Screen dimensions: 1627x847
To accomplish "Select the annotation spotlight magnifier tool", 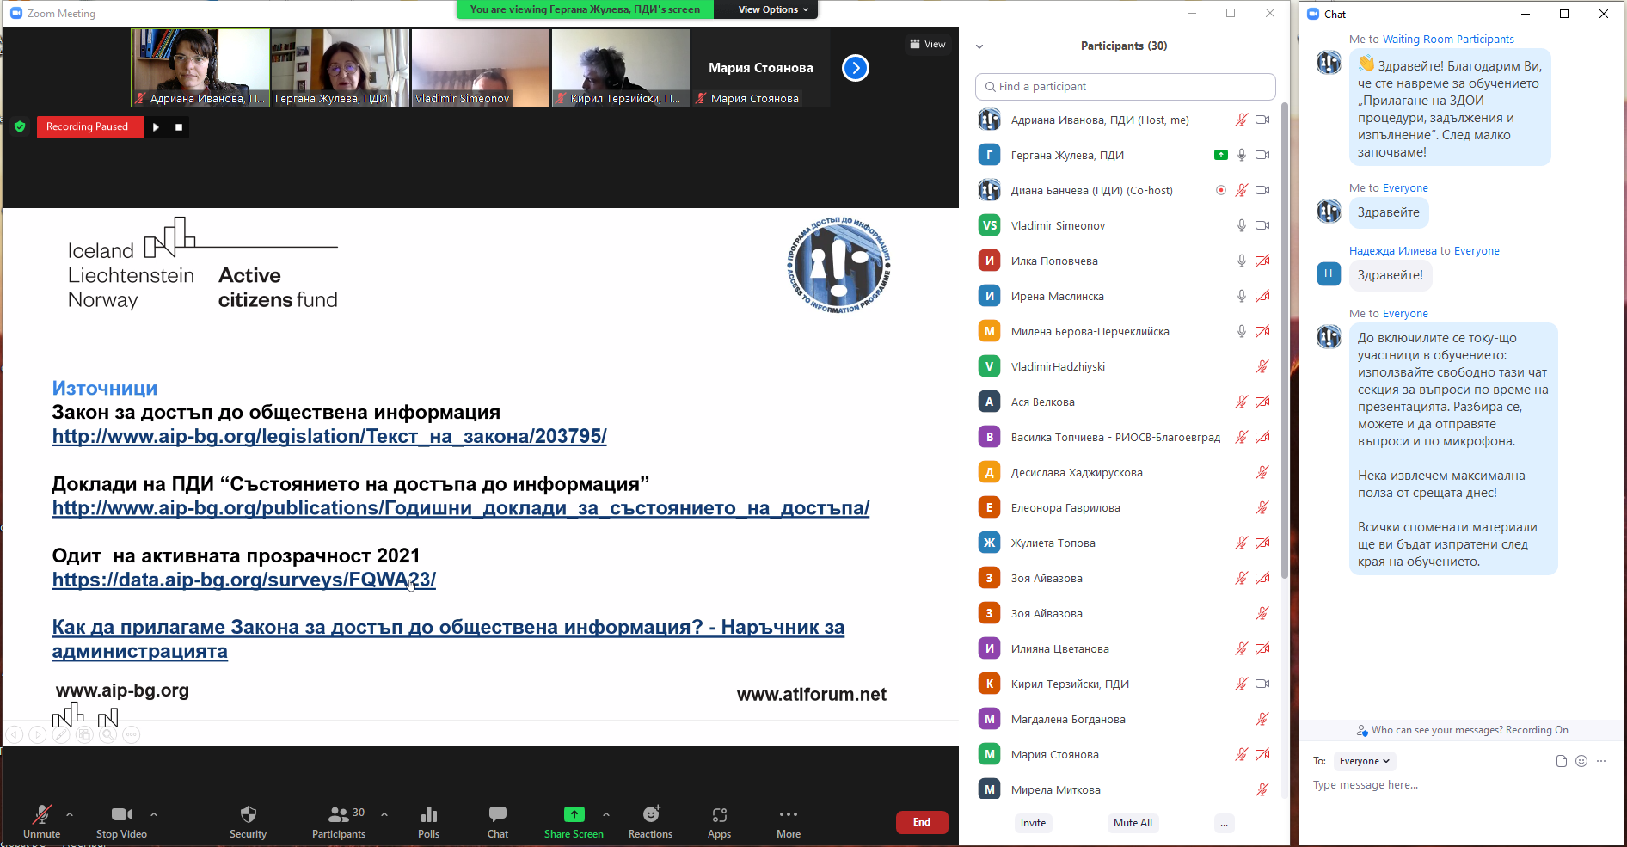I will click(107, 735).
